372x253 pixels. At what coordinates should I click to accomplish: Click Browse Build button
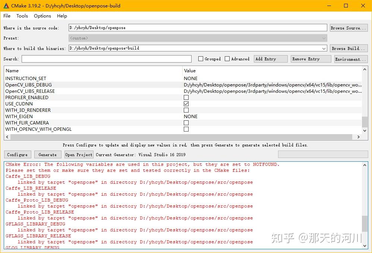click(x=349, y=48)
